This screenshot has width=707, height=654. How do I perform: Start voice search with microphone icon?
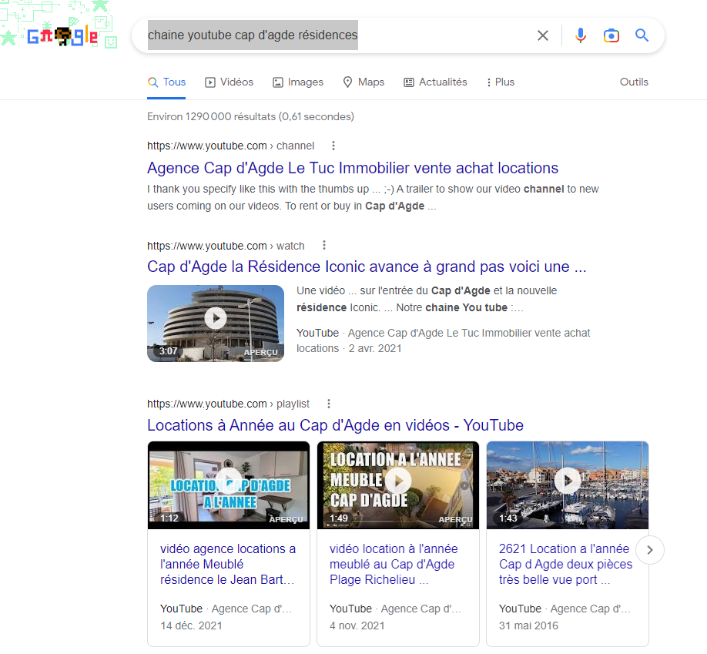(580, 35)
